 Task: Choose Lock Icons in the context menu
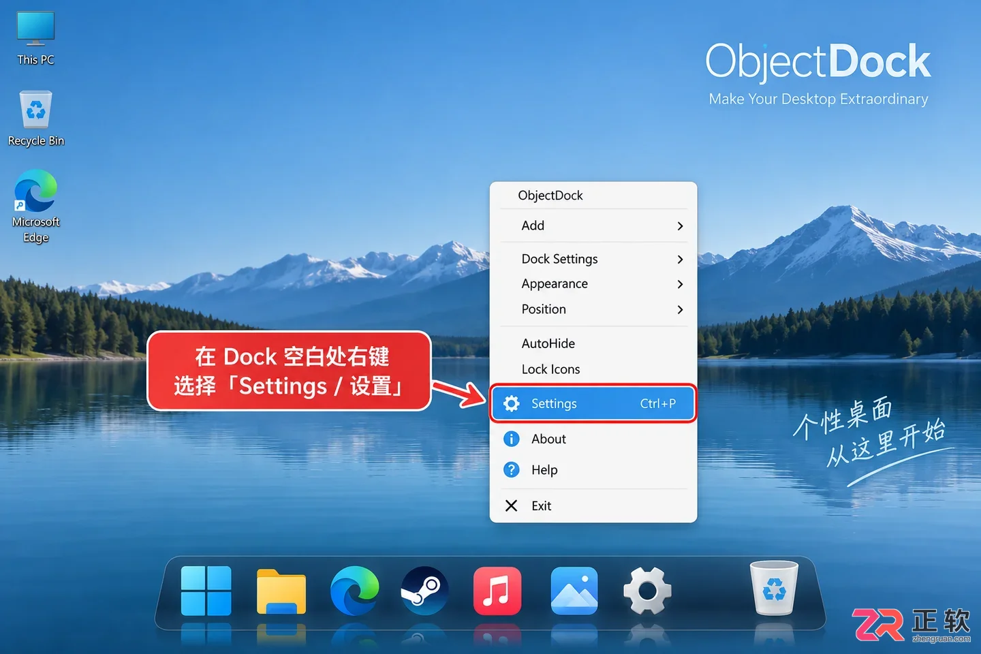click(593, 369)
